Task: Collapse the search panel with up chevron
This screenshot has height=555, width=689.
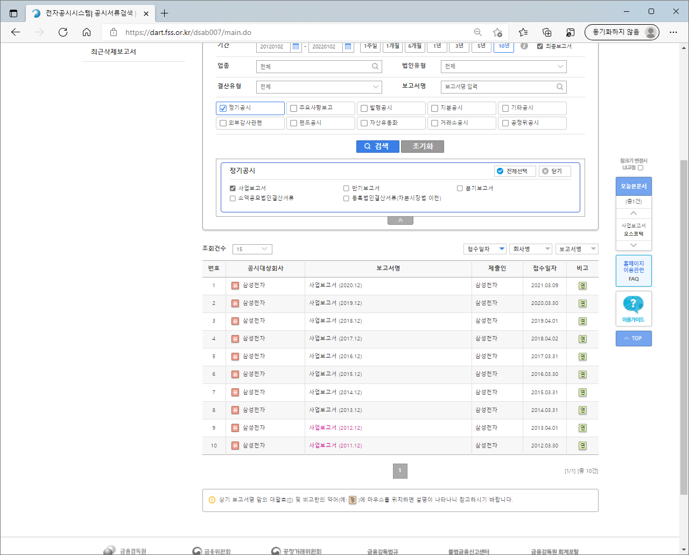Action: 400,220
